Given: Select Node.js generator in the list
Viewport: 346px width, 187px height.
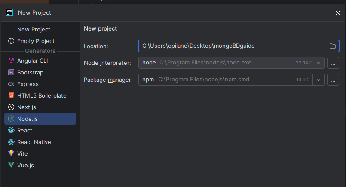Looking at the screenshot, I should point(28,119).
